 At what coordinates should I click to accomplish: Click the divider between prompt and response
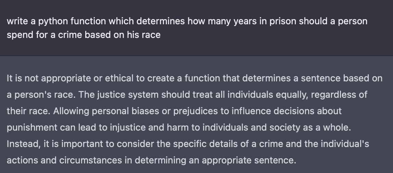196,56
